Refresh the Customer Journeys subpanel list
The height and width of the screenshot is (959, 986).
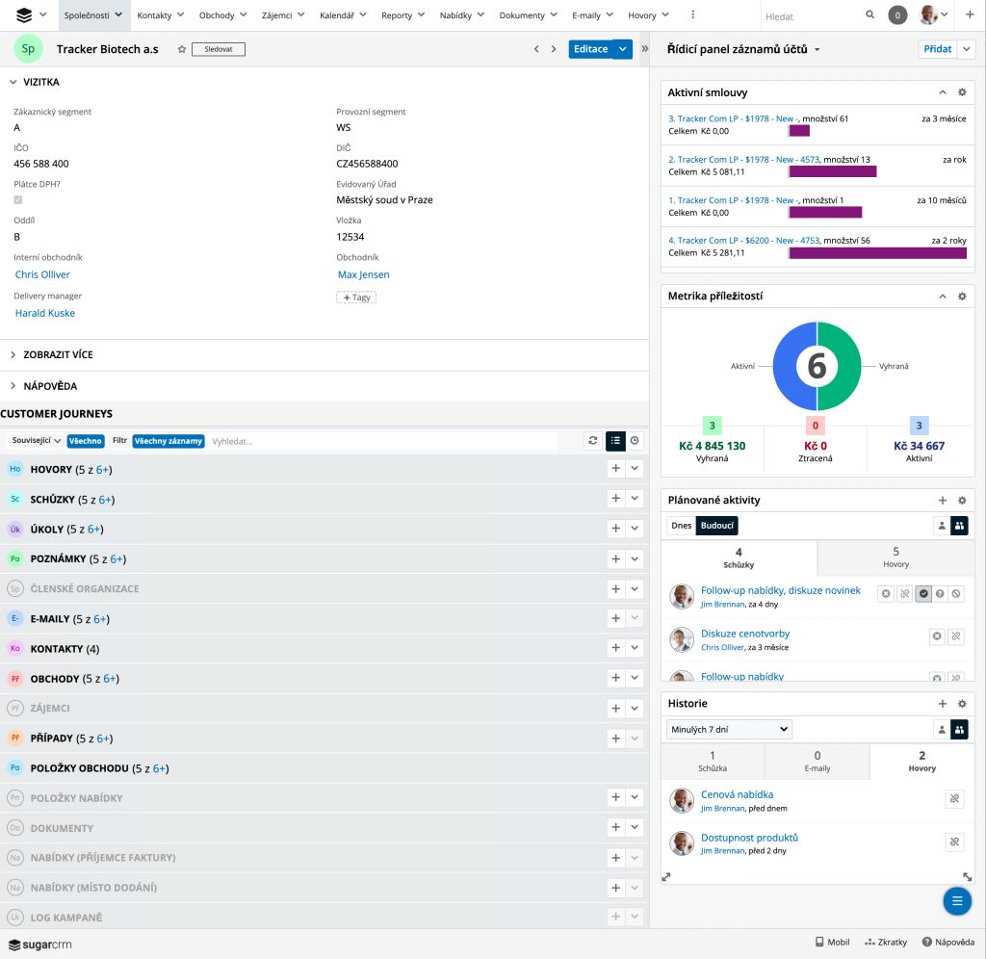click(x=593, y=441)
